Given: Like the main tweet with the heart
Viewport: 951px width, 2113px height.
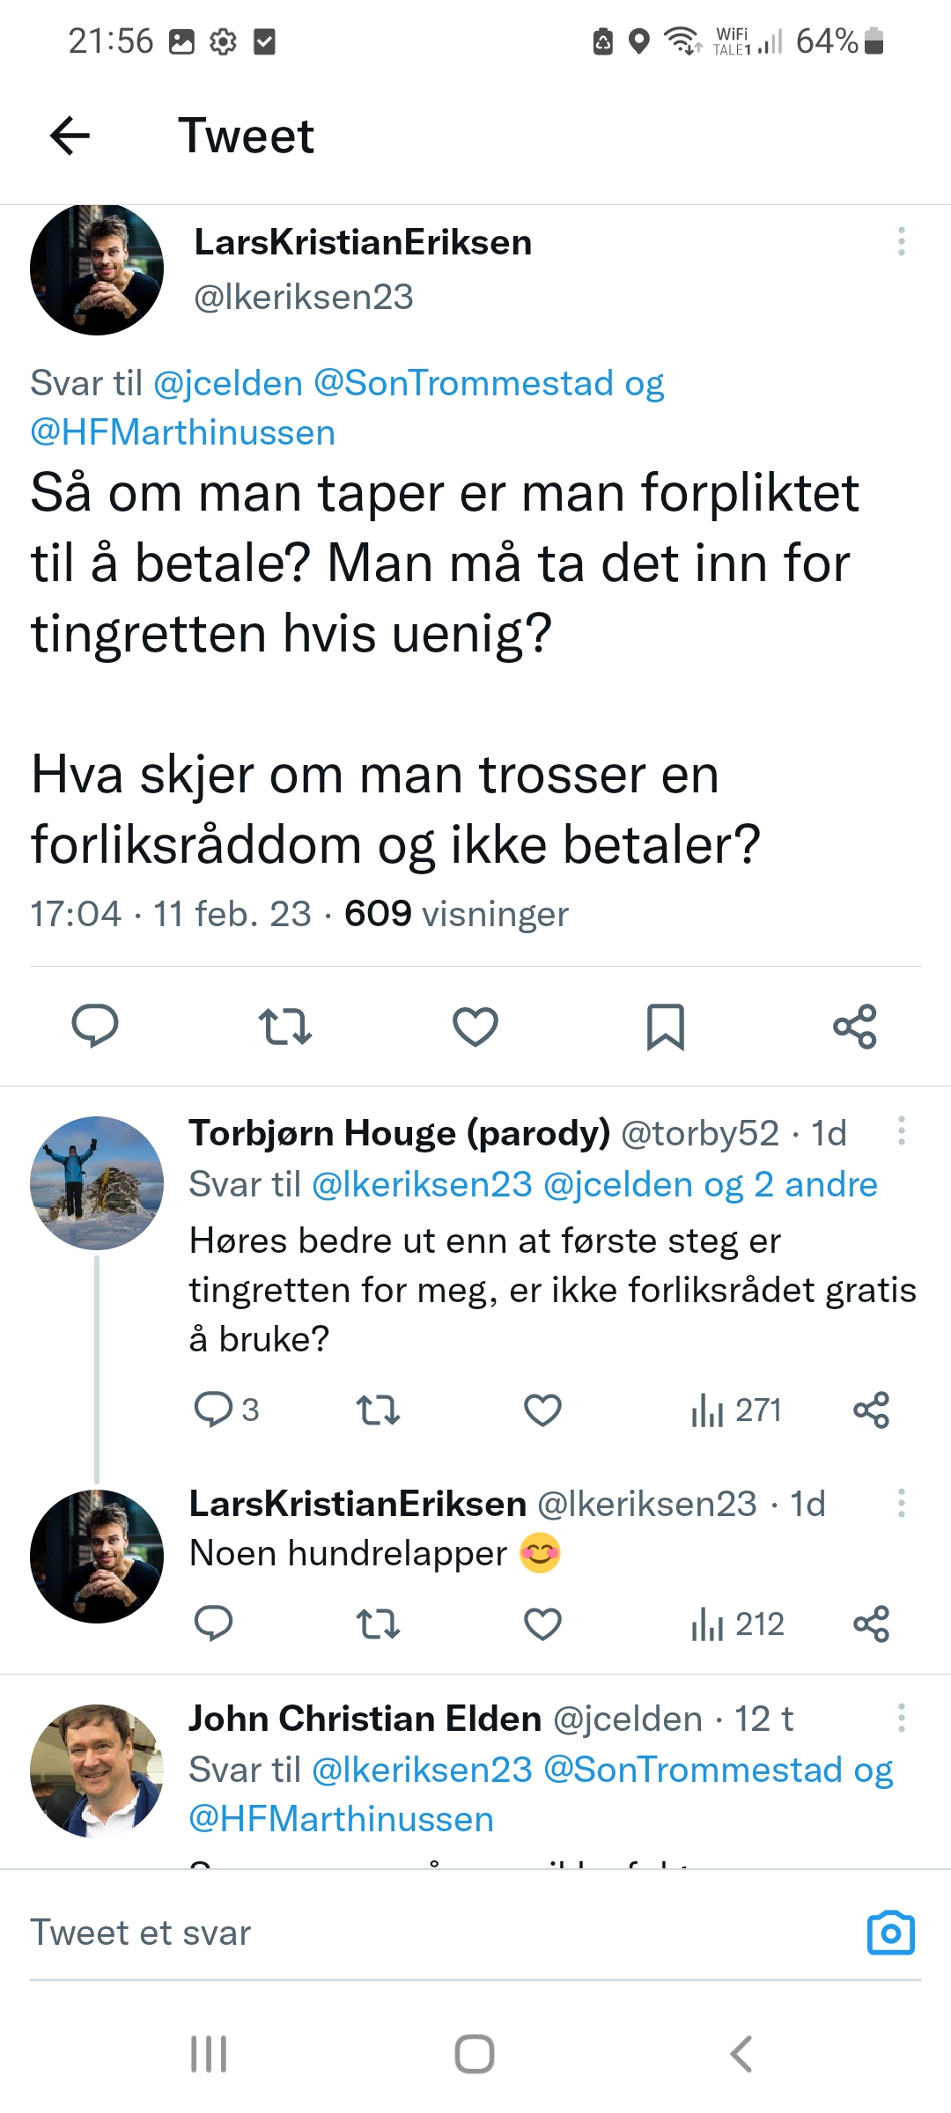Looking at the screenshot, I should pyautogui.click(x=475, y=1027).
